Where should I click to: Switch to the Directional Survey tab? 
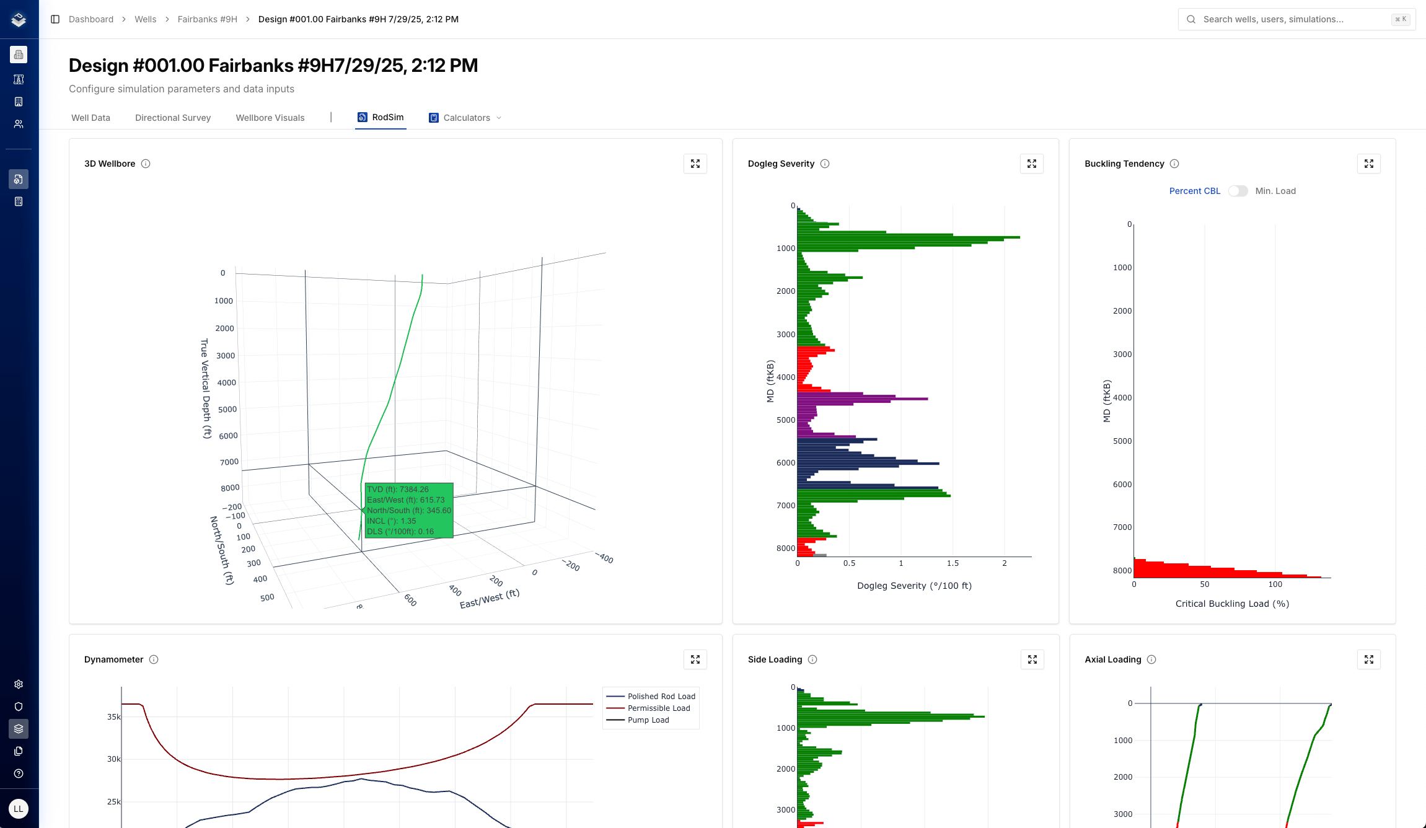tap(172, 117)
